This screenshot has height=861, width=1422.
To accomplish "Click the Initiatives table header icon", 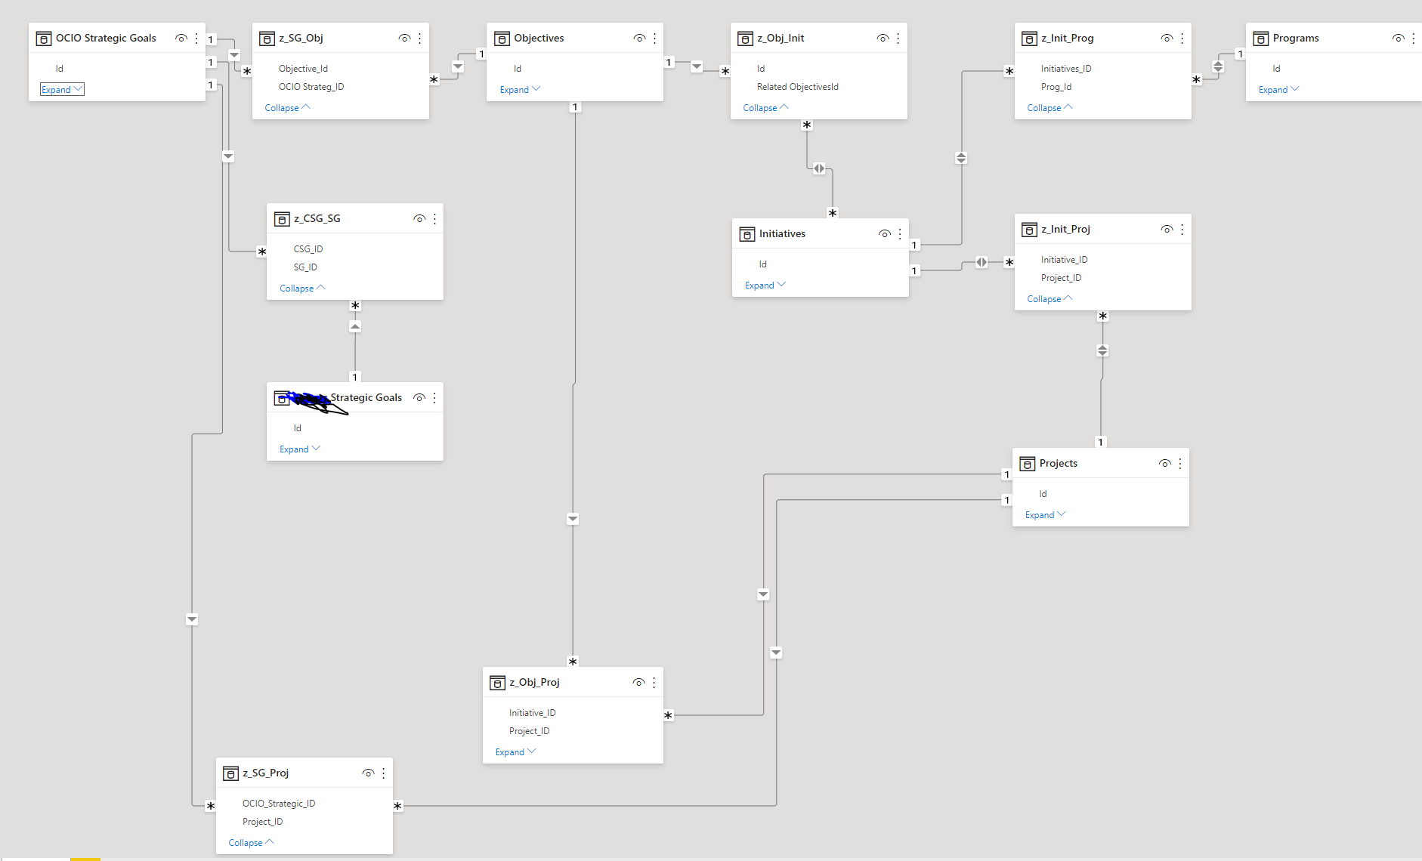I will (x=747, y=234).
